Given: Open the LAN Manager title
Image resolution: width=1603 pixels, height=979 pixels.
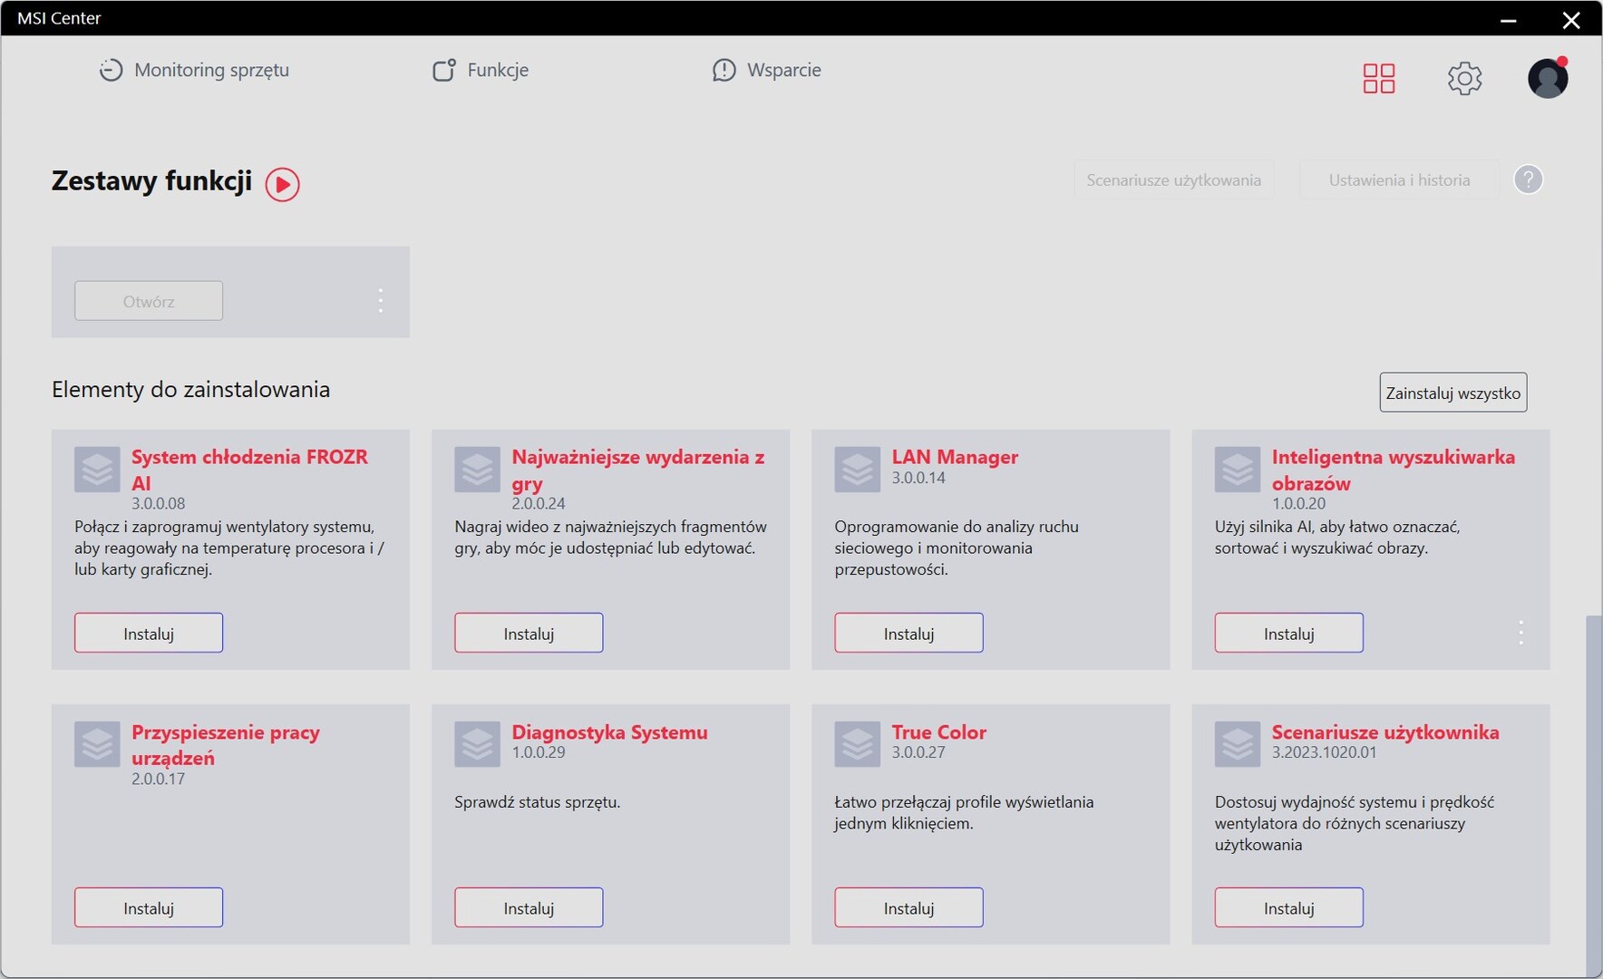Looking at the screenshot, I should (x=955, y=457).
